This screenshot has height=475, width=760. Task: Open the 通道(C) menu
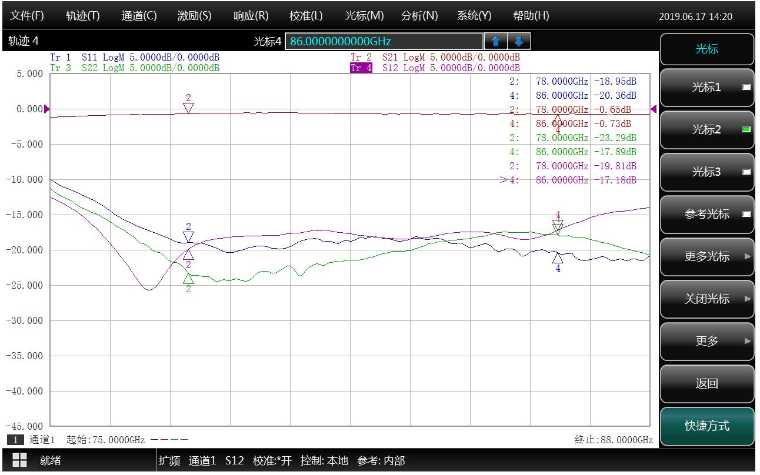(139, 16)
